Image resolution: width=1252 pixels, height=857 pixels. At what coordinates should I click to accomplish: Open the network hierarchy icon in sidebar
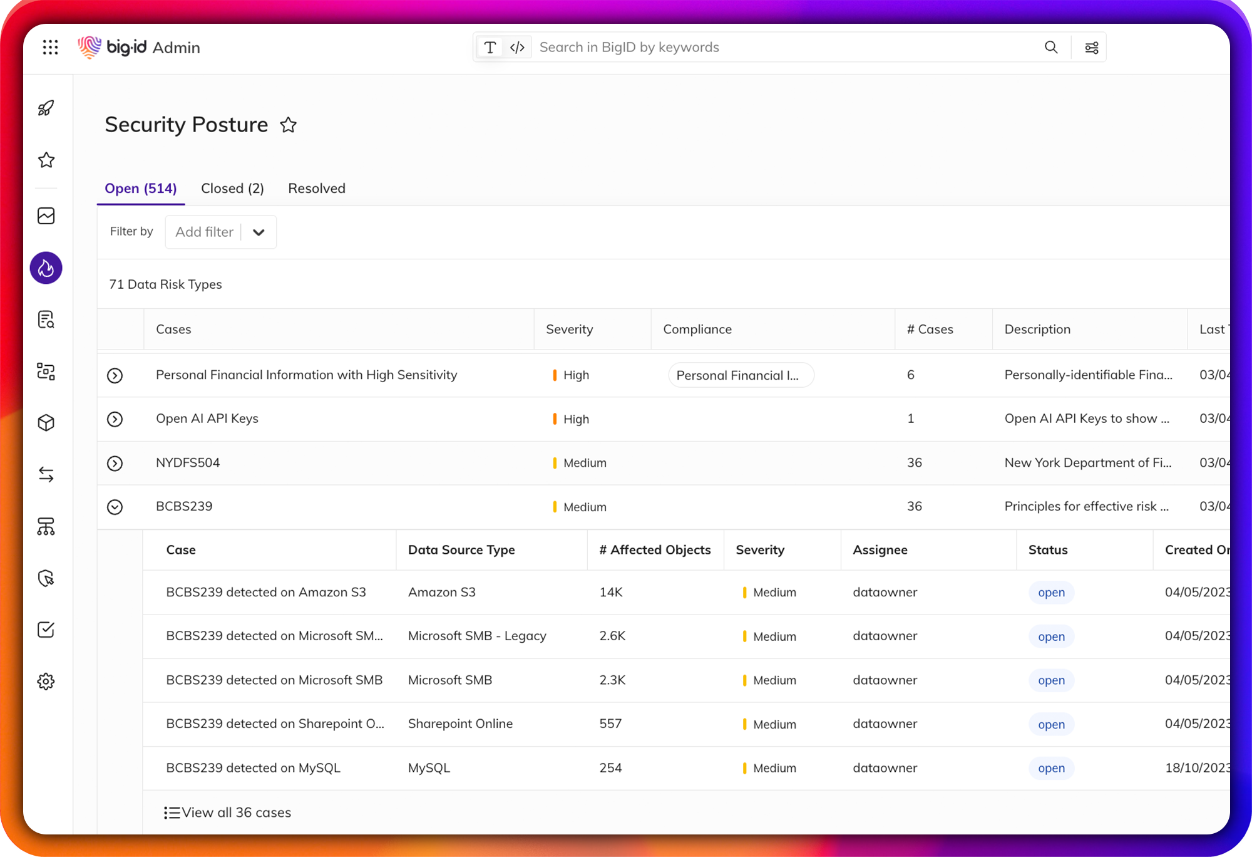click(x=46, y=526)
